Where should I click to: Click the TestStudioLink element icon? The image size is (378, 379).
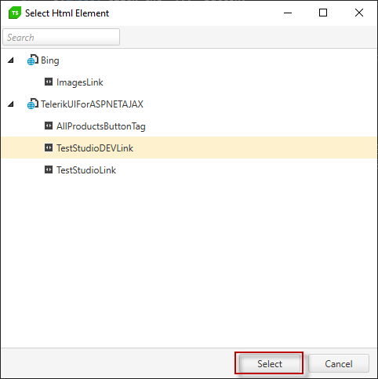click(x=49, y=169)
